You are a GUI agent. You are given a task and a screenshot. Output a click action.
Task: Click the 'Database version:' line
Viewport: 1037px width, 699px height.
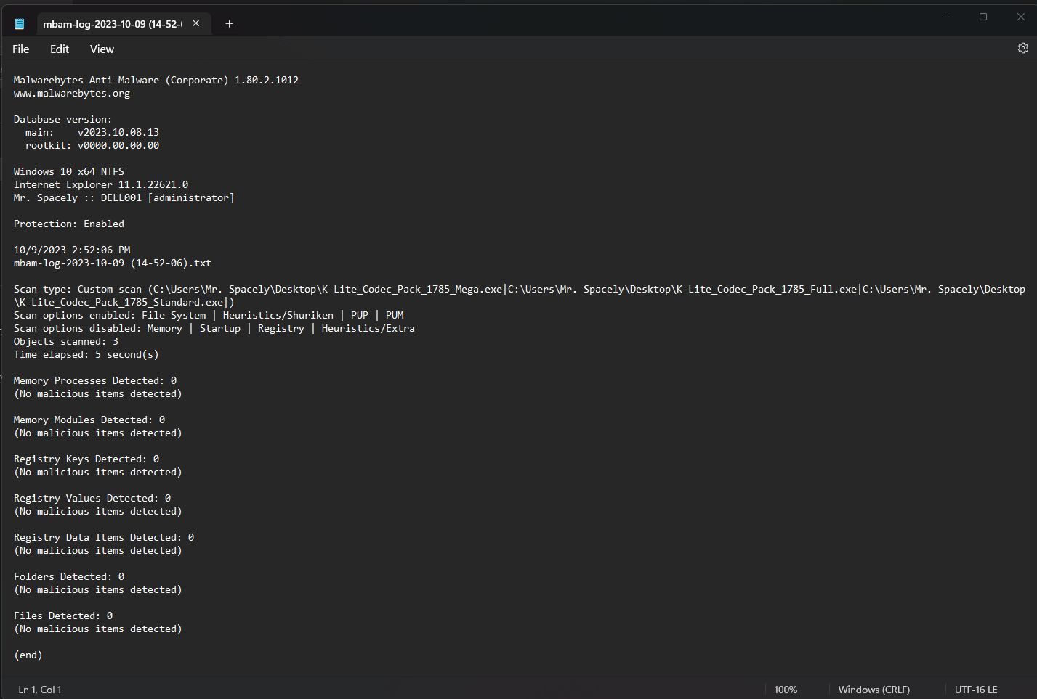tap(62, 119)
